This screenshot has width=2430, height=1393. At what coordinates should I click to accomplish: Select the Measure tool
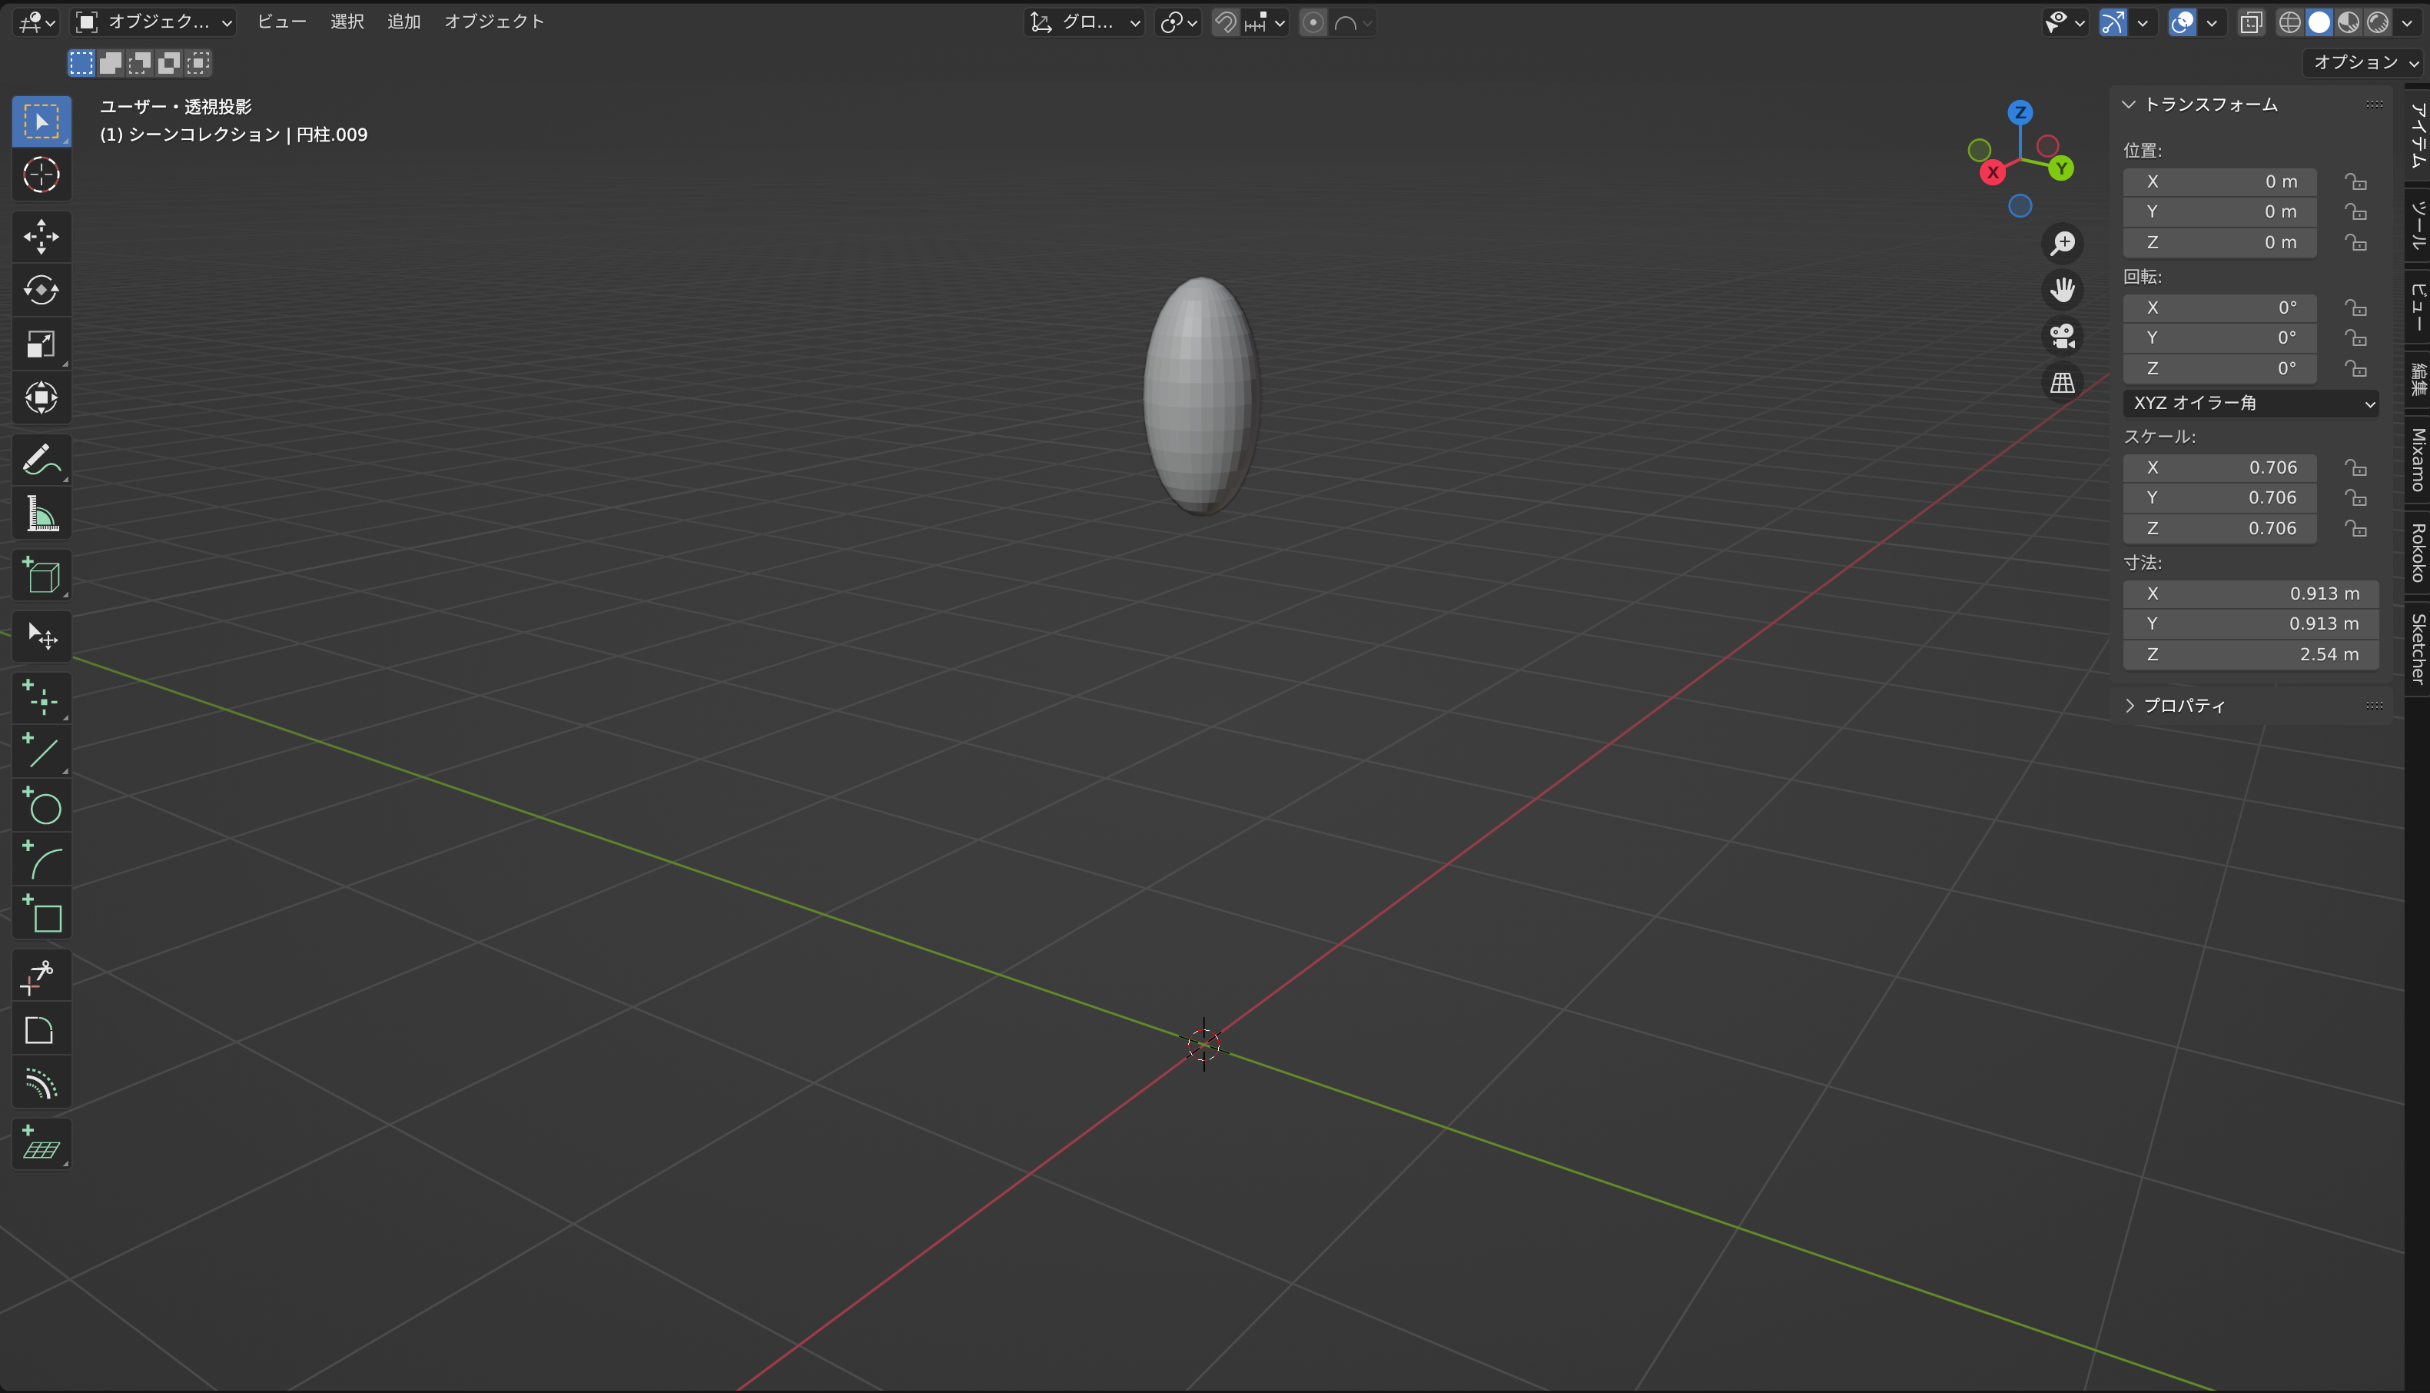pos(41,514)
